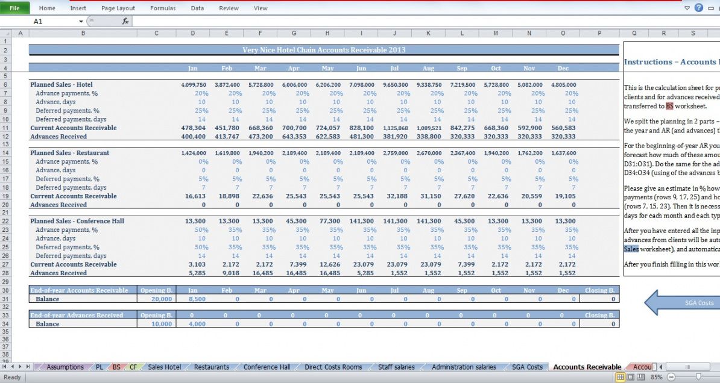This screenshot has height=383, width=720.
Task: Switch to Normal view in status bar
Action: [619, 377]
